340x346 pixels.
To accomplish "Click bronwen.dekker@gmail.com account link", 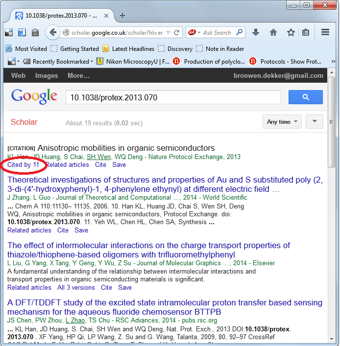I will 278,75.
